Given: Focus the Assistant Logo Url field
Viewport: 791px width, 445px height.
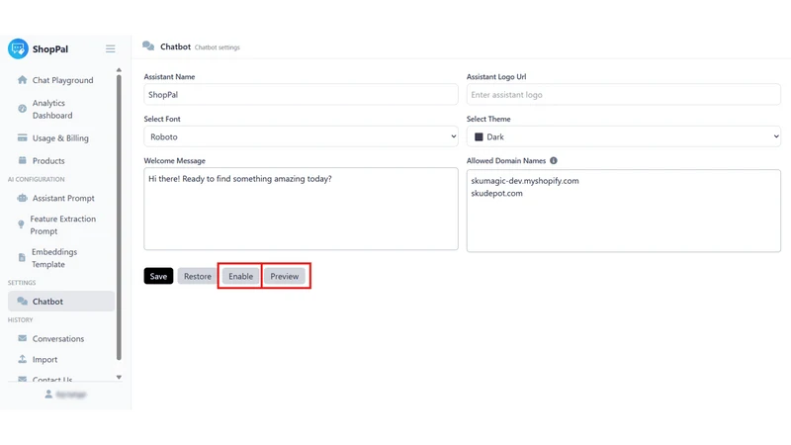Looking at the screenshot, I should [x=624, y=94].
